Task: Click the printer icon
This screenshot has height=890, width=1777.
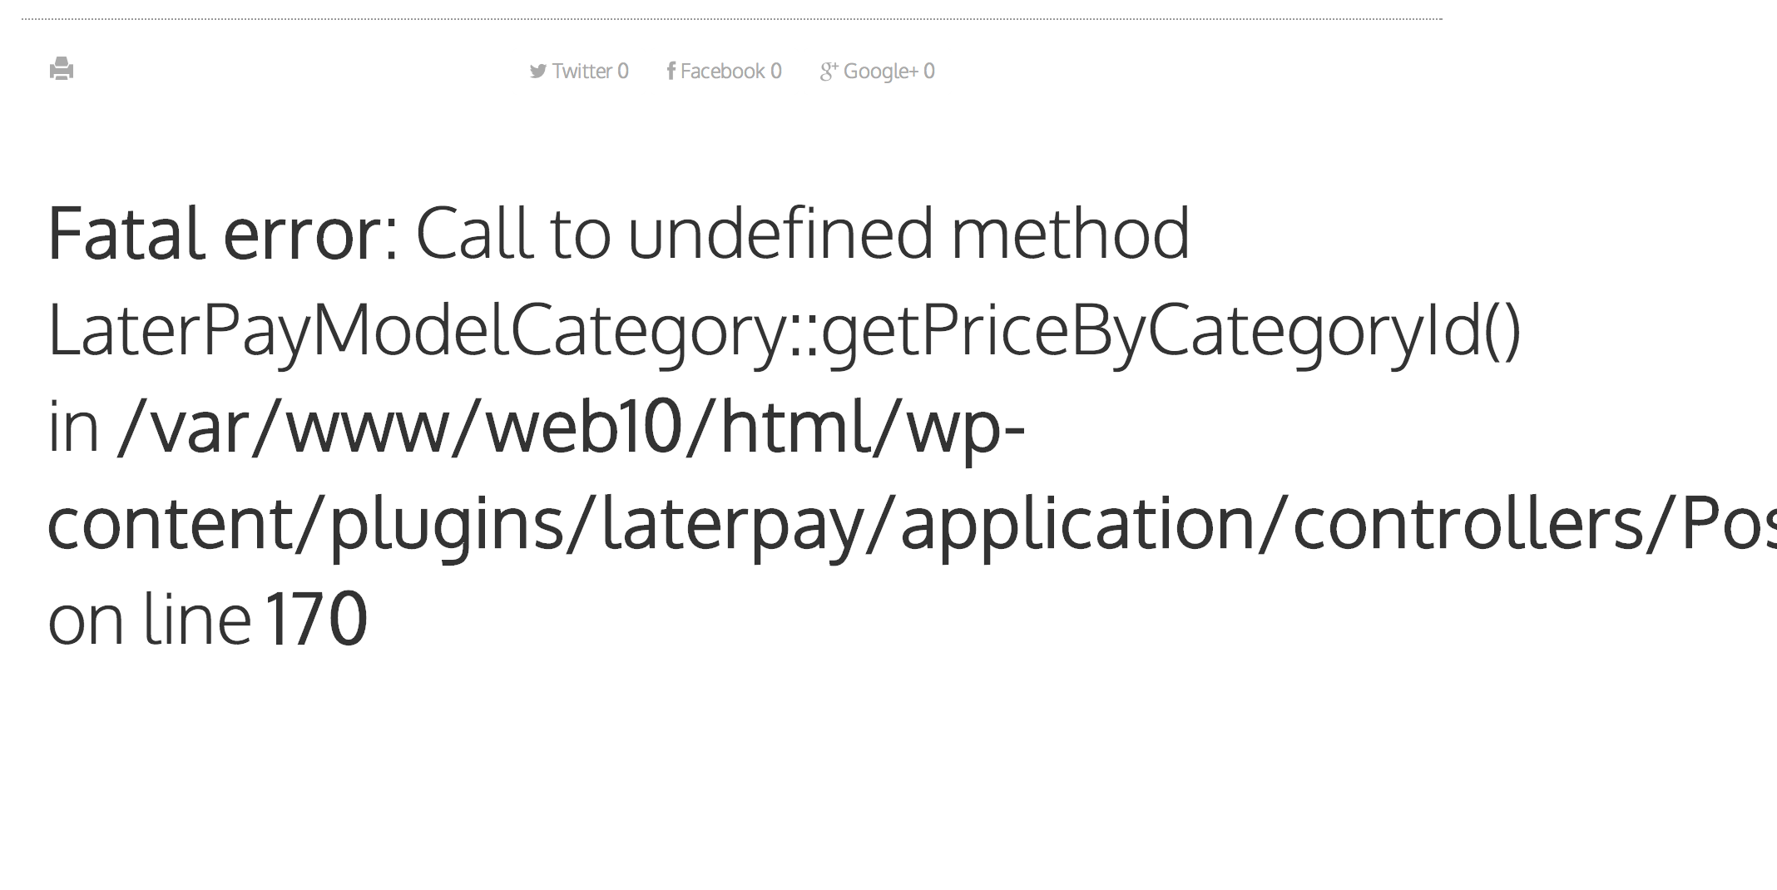Action: (x=62, y=68)
